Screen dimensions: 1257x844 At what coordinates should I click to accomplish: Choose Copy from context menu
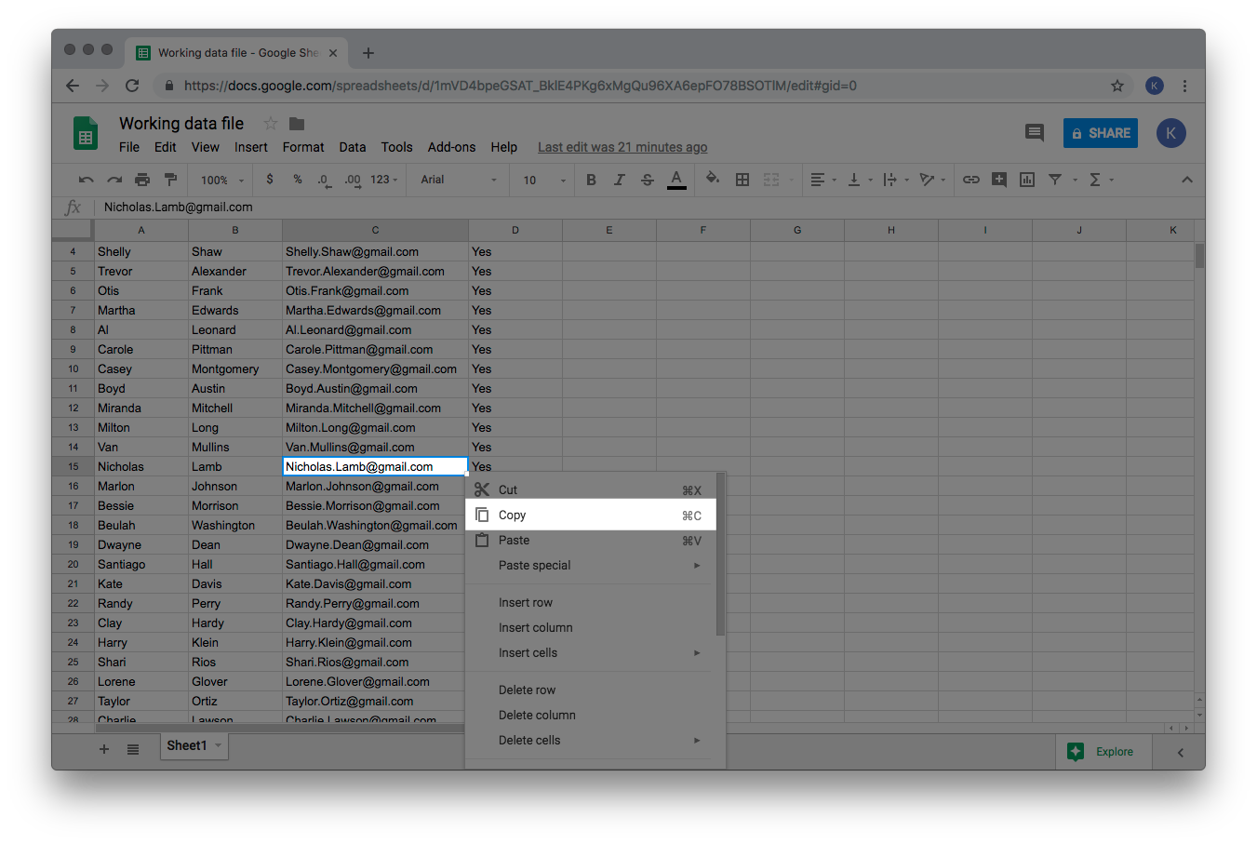[591, 515]
